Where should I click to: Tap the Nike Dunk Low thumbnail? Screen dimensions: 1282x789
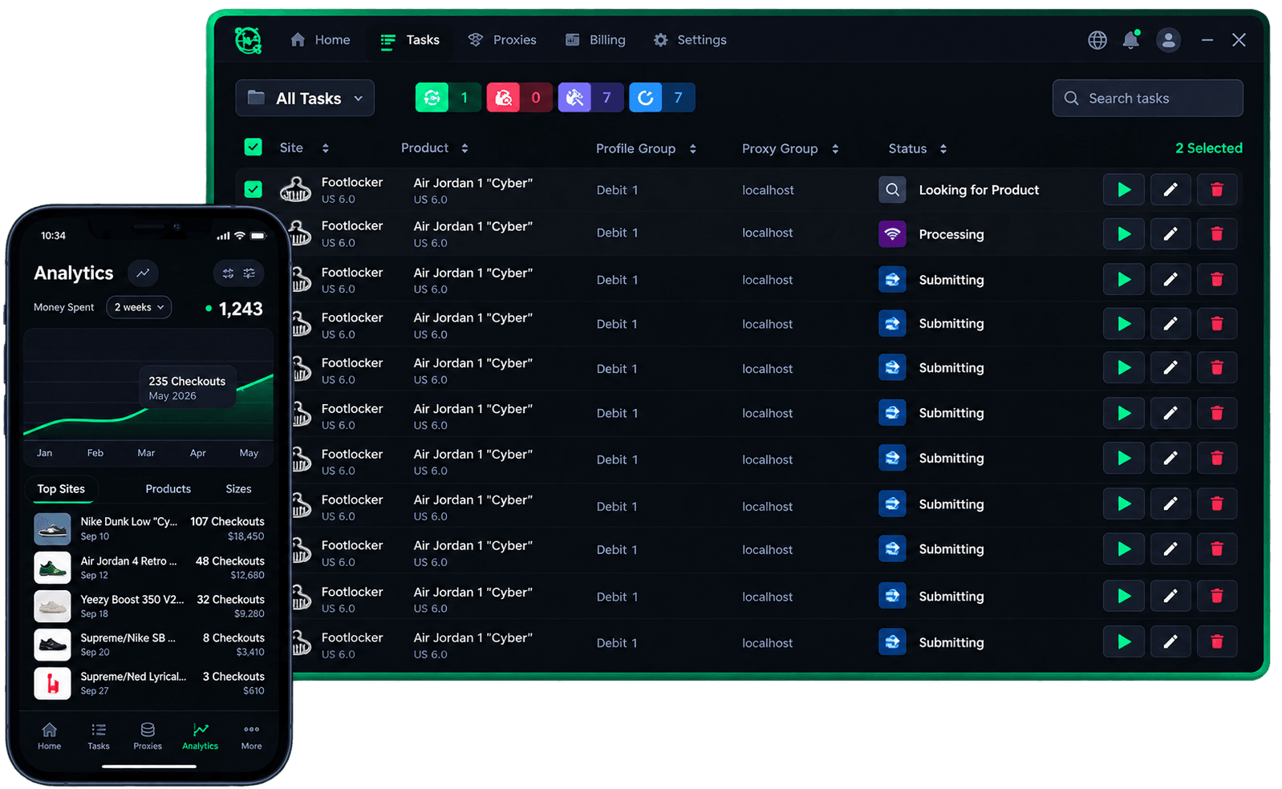coord(52,528)
